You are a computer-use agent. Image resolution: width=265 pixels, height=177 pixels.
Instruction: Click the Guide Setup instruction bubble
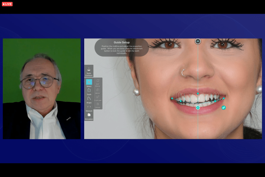pos(121,47)
